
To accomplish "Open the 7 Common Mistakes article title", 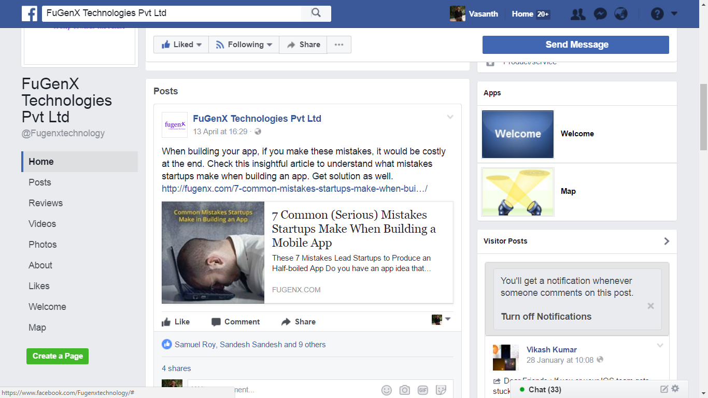I will click(x=354, y=229).
